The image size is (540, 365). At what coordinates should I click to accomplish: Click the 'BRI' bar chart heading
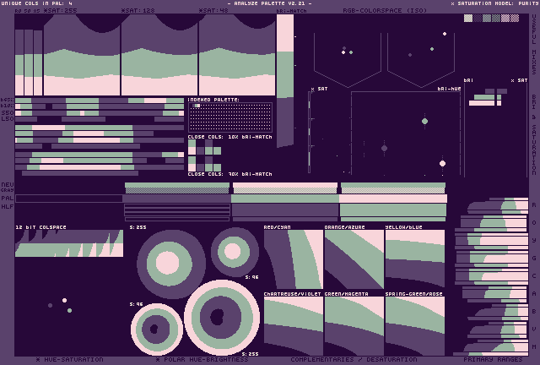tap(468, 80)
